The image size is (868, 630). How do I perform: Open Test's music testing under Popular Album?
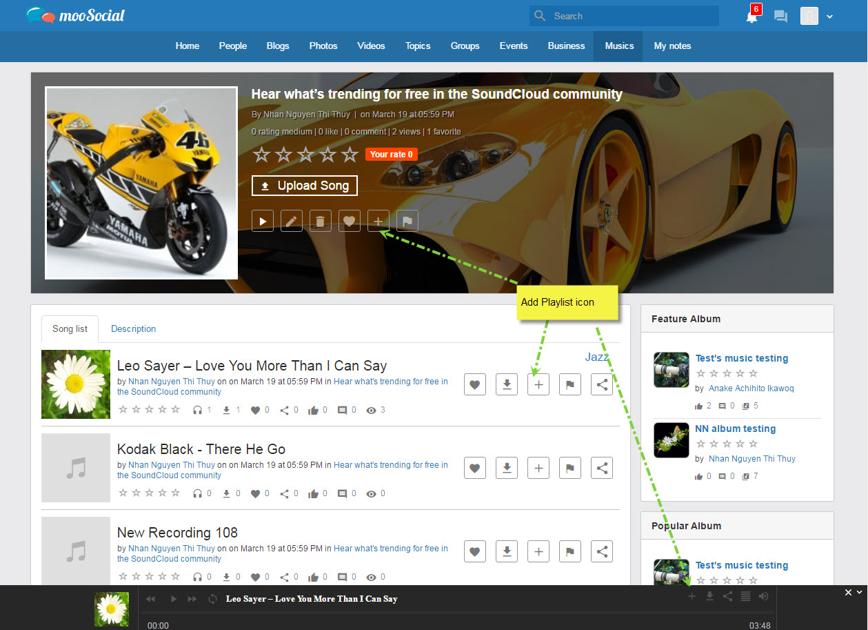pyautogui.click(x=742, y=565)
